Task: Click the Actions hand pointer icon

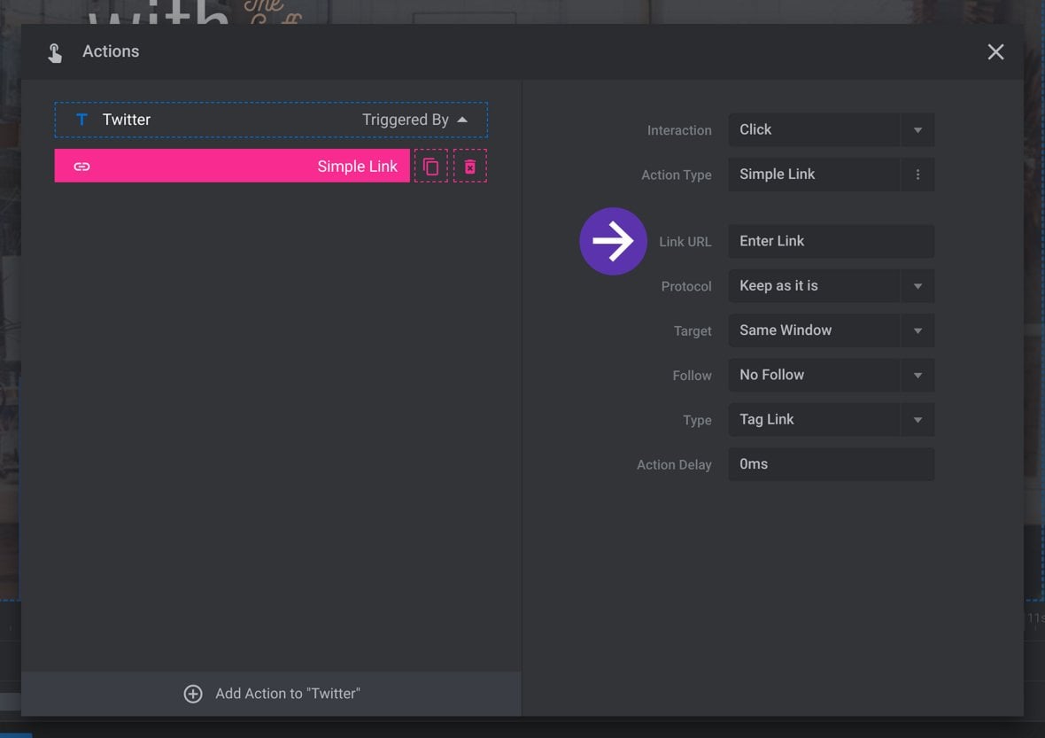Action: tap(55, 52)
